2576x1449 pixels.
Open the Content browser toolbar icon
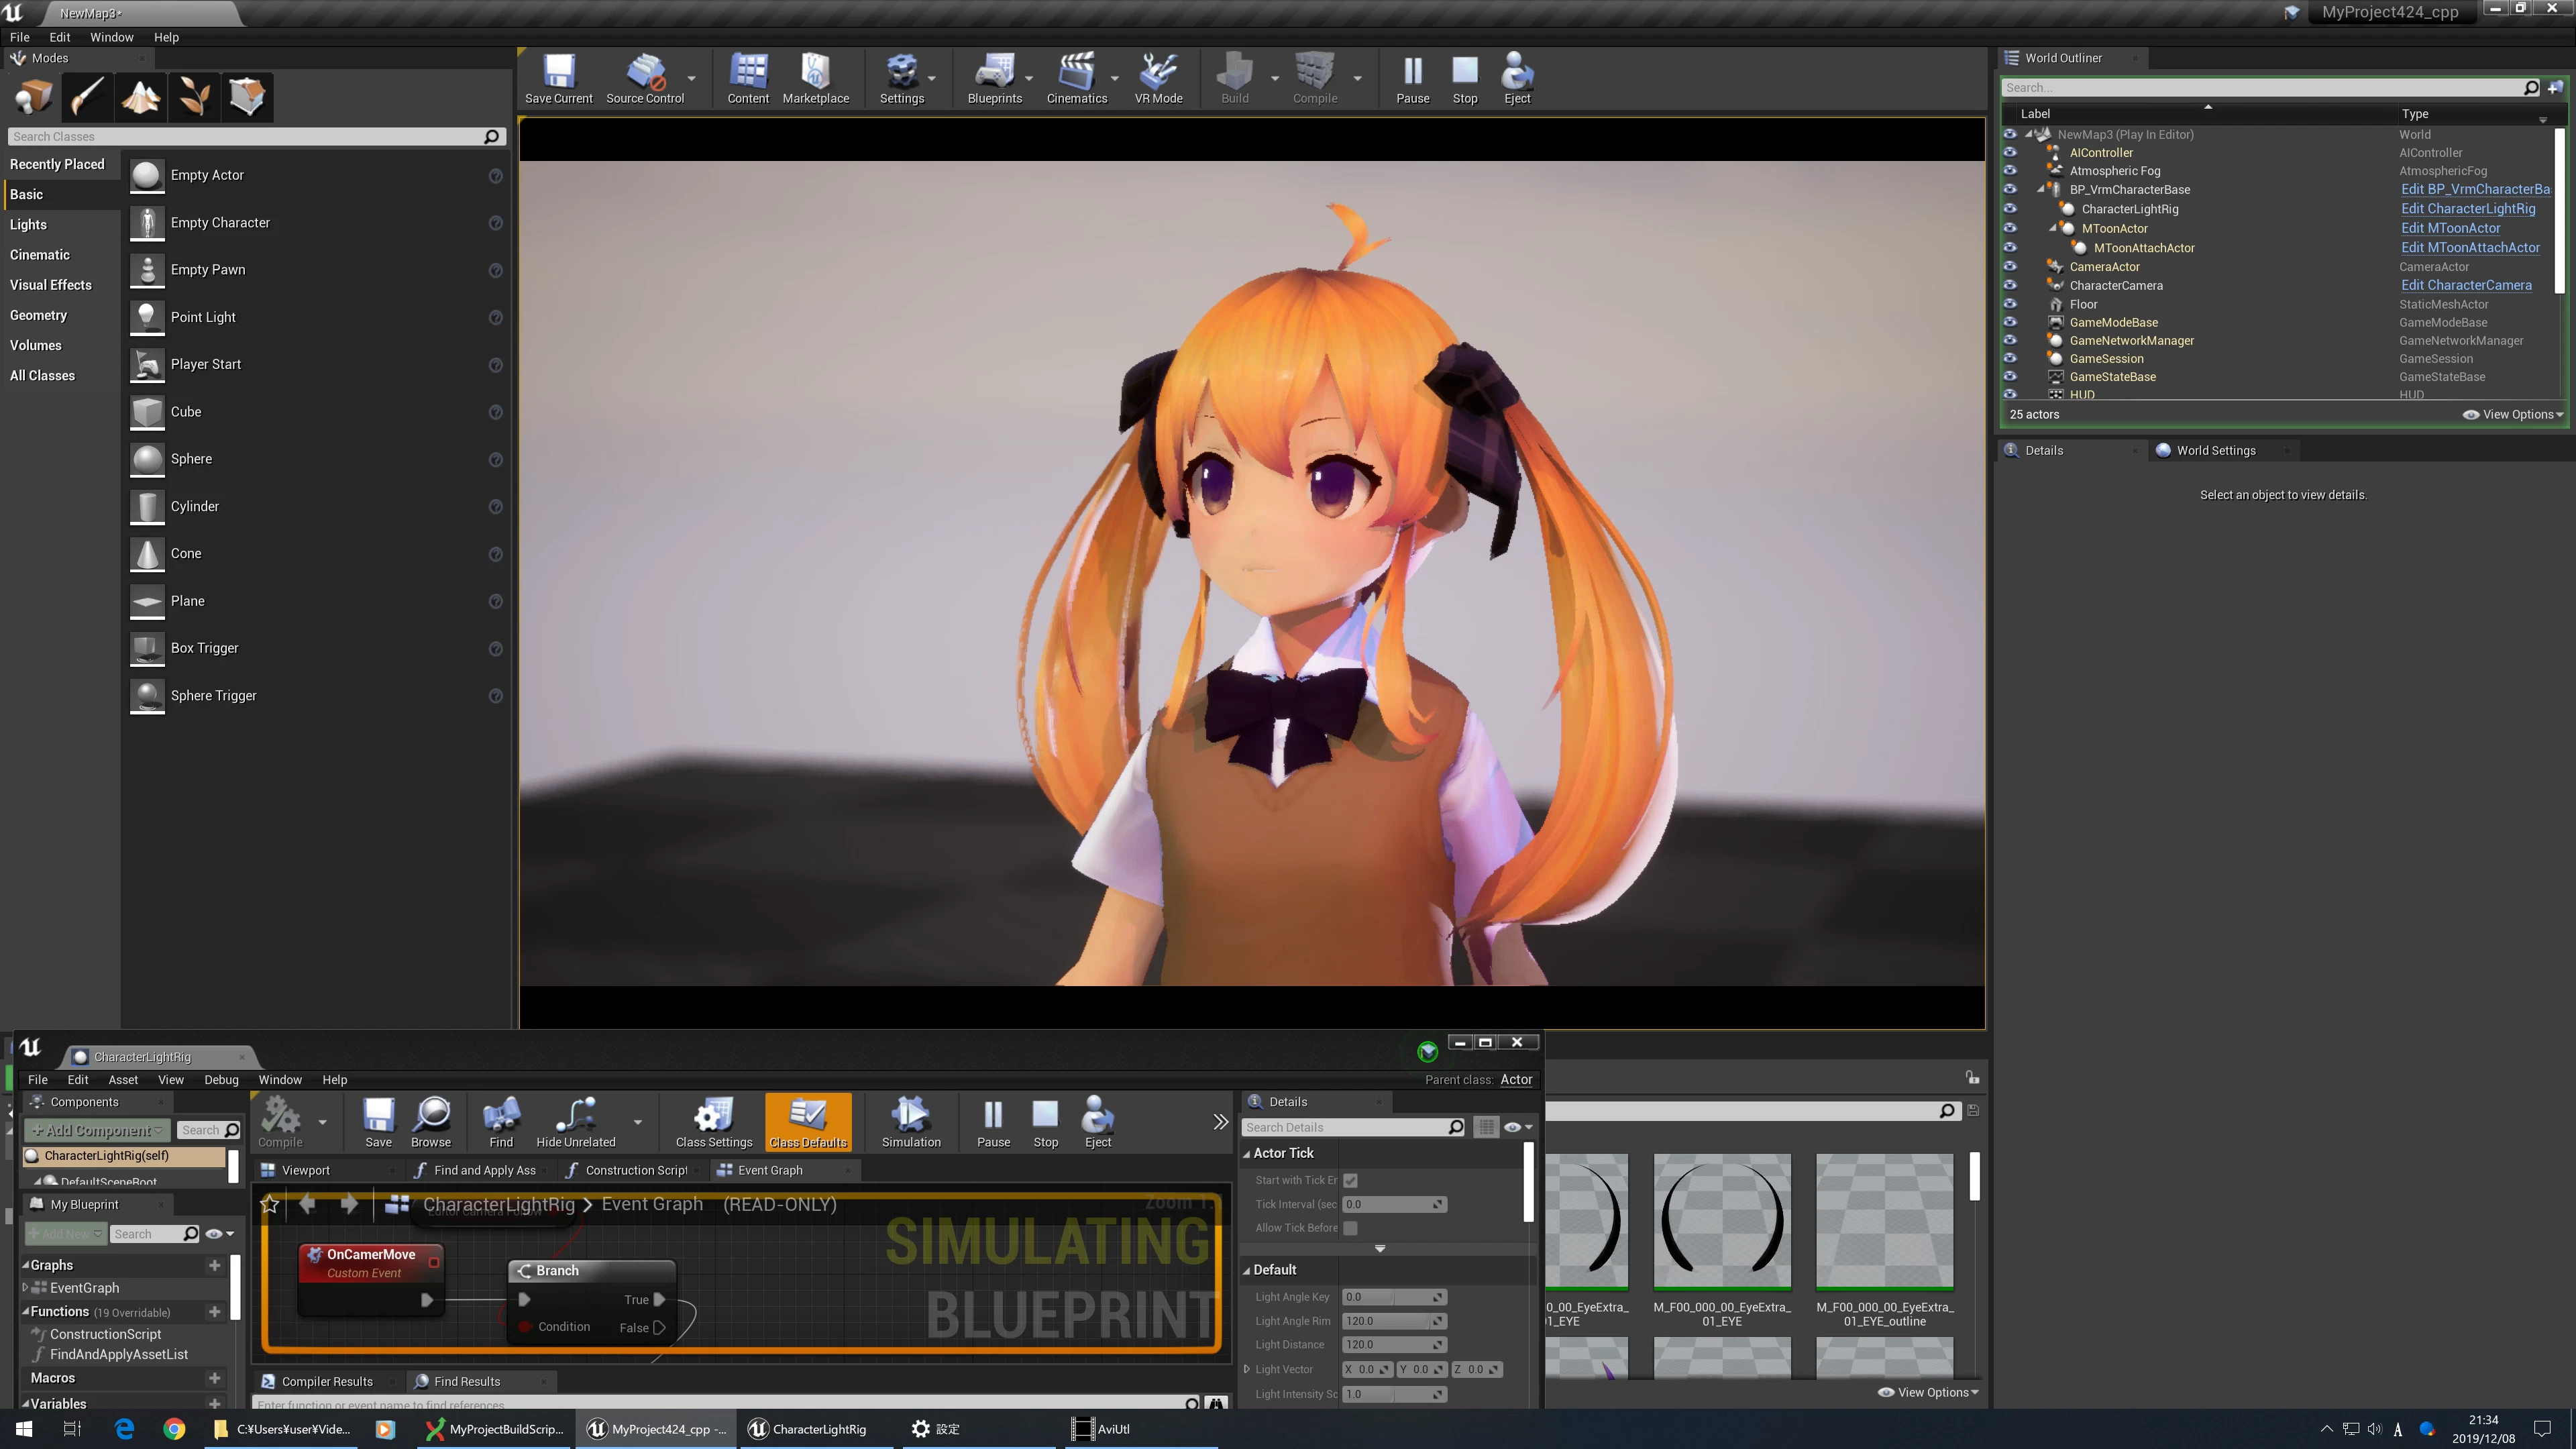click(x=748, y=78)
